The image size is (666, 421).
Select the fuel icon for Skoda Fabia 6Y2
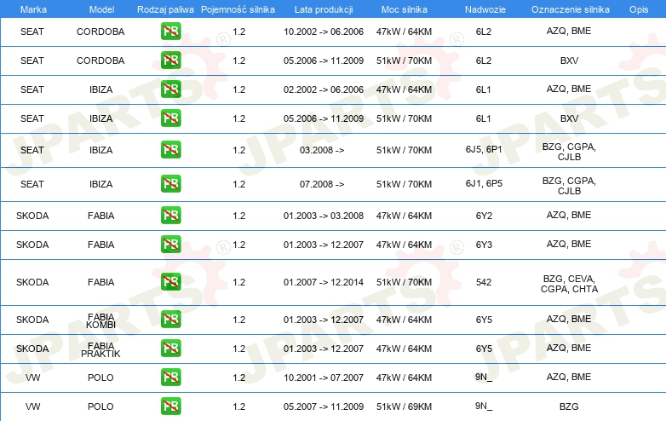coord(170,216)
